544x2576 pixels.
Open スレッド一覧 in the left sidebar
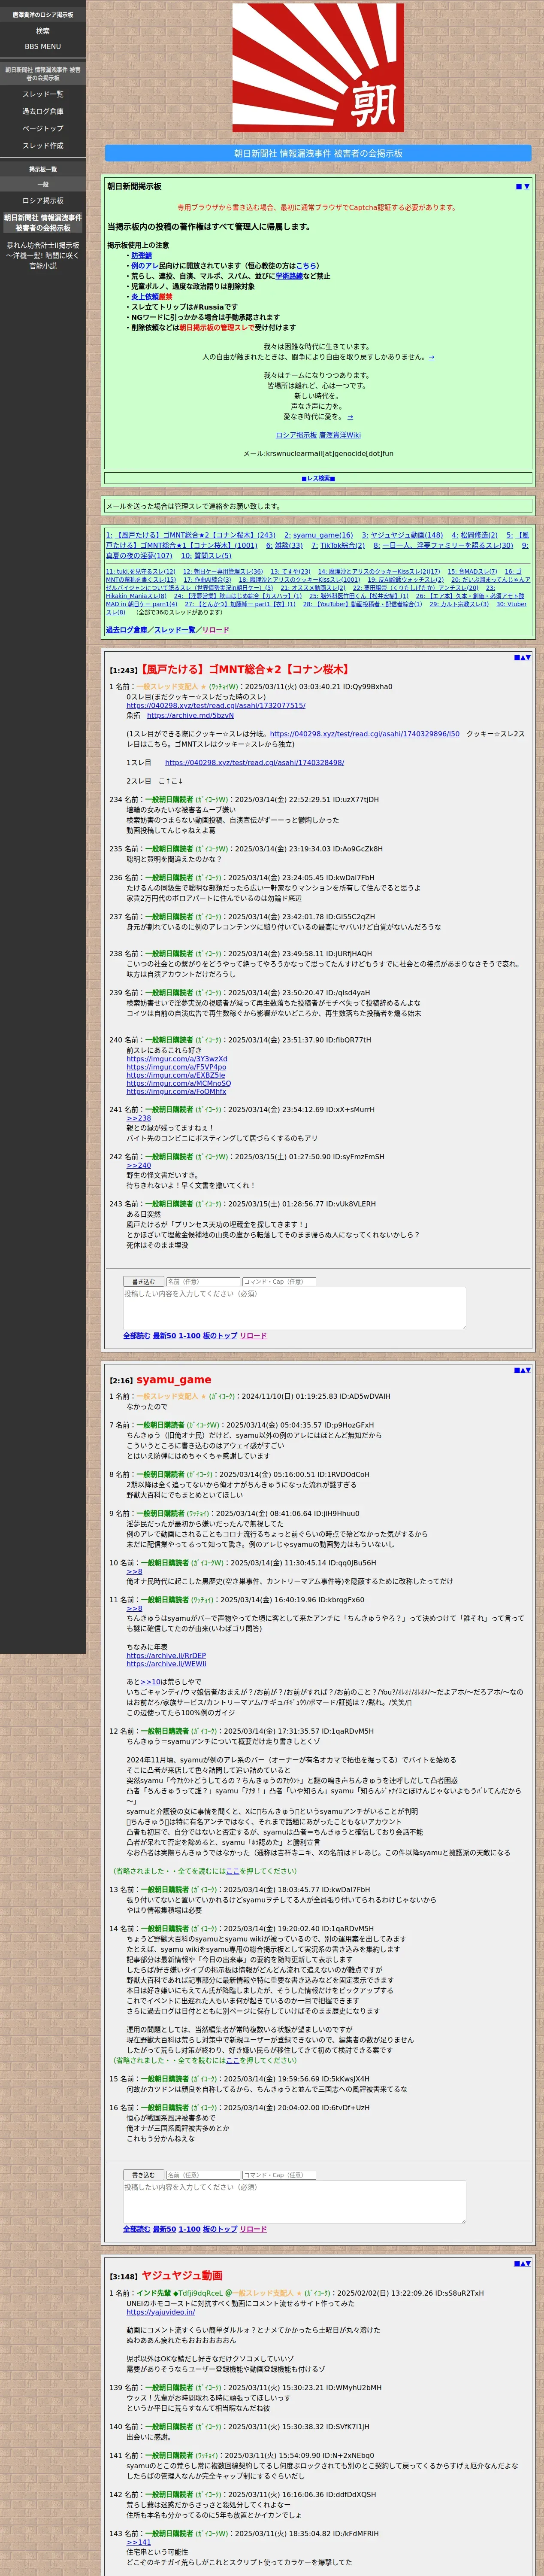pyautogui.click(x=43, y=94)
